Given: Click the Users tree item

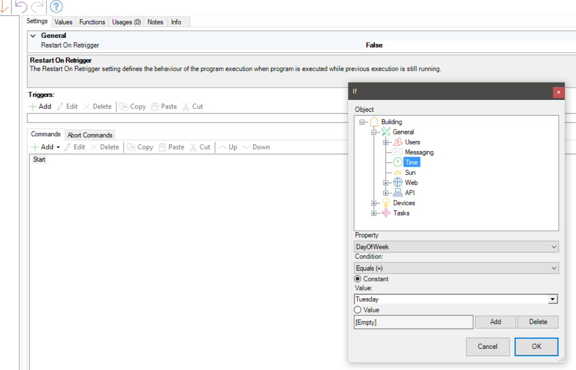Looking at the screenshot, I should pyautogui.click(x=412, y=142).
